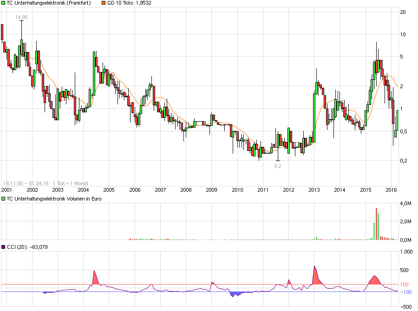Click the tall green volume bar in 2015
Viewport: 418px width, 311px height.
pyautogui.click(x=378, y=227)
